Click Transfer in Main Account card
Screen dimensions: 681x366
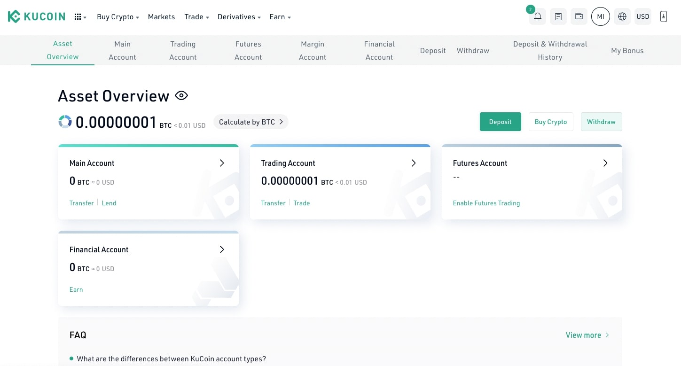pyautogui.click(x=82, y=203)
